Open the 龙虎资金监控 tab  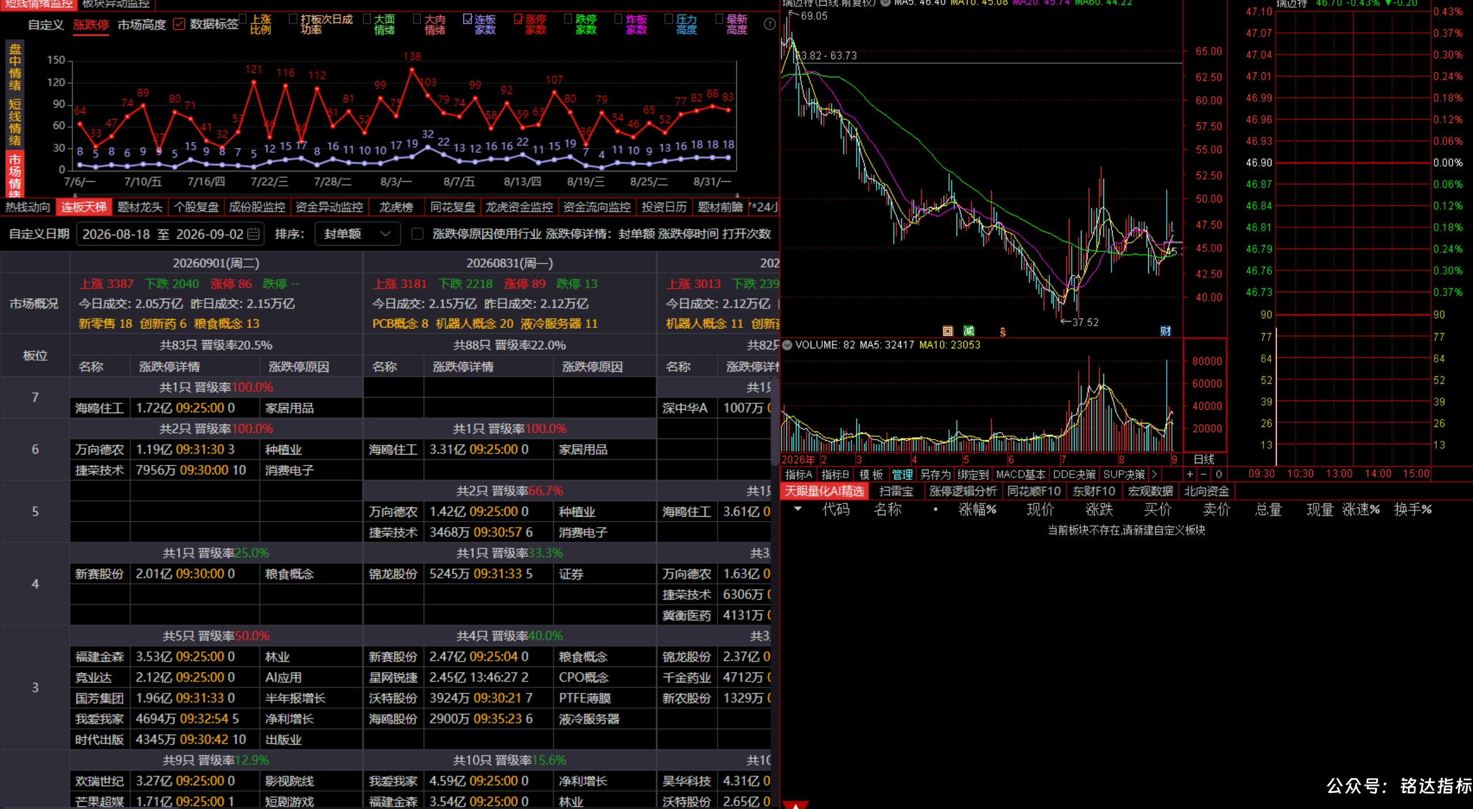pyautogui.click(x=519, y=207)
